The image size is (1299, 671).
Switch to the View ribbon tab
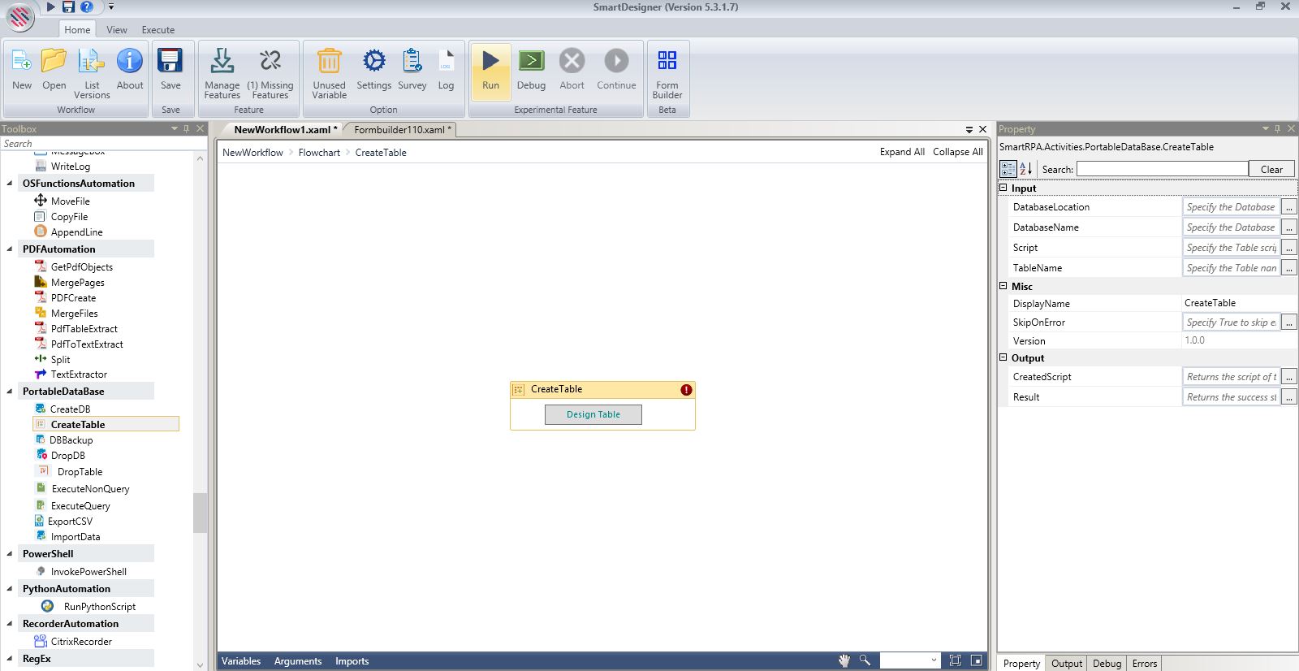tap(117, 29)
